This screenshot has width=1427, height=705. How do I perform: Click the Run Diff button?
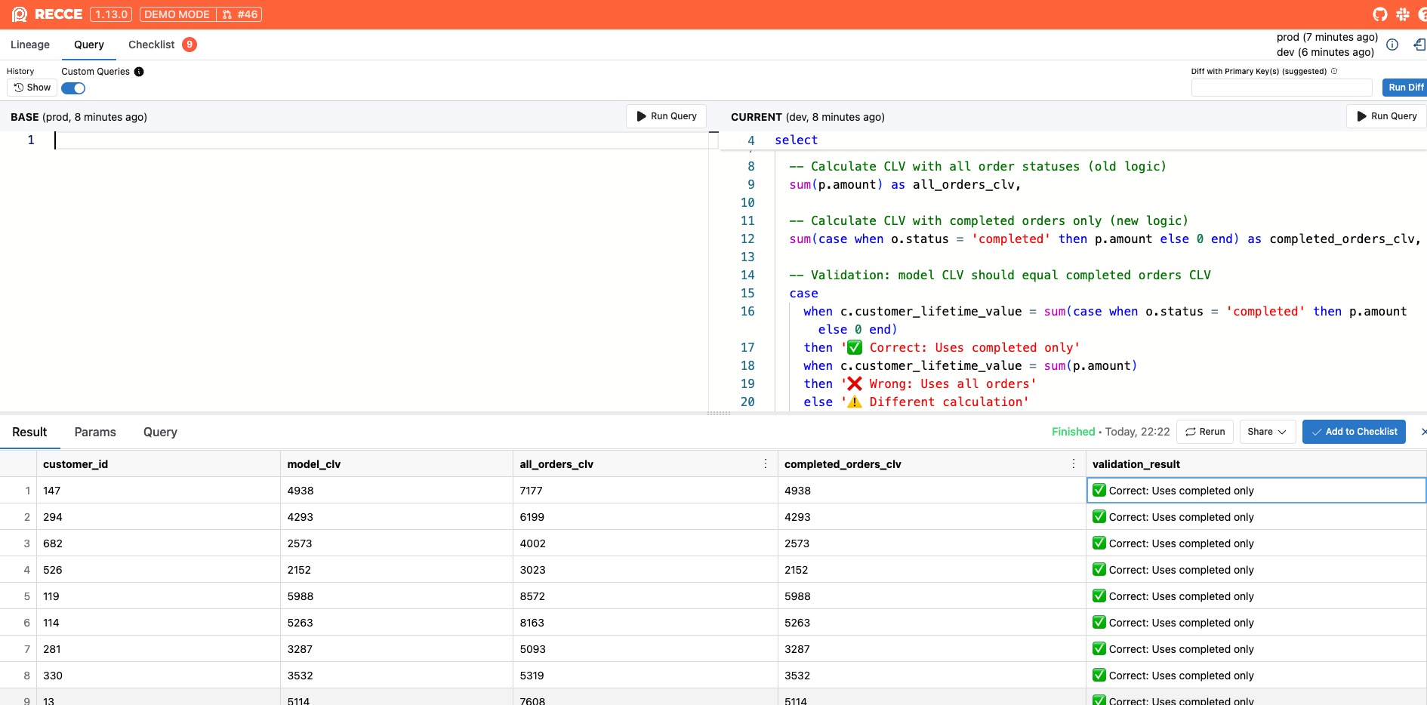coord(1405,88)
